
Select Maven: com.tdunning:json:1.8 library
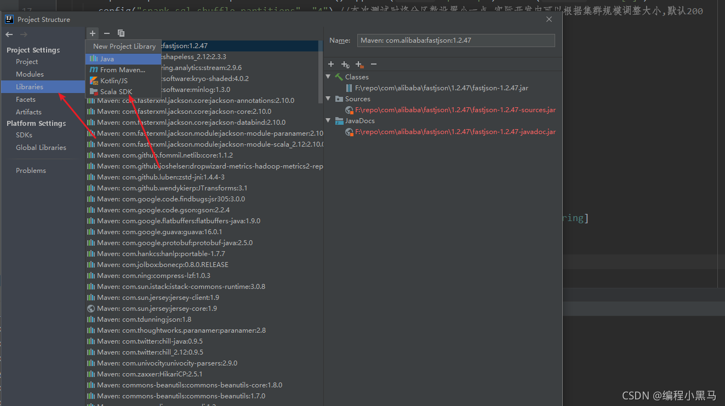click(x=144, y=319)
